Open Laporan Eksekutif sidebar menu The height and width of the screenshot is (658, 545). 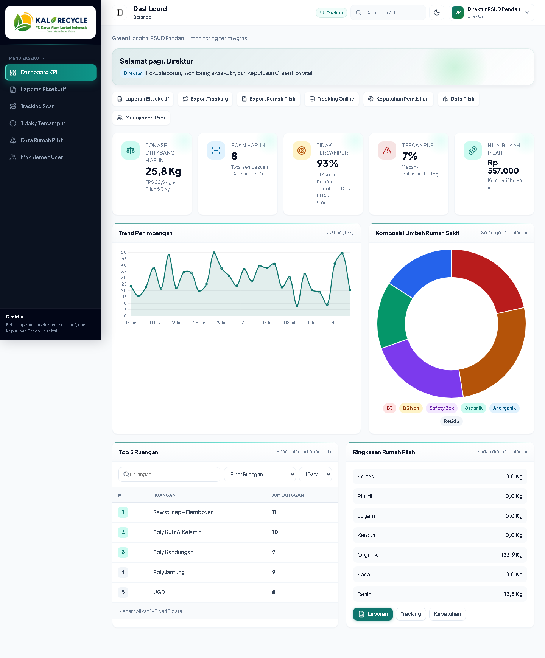(x=51, y=89)
